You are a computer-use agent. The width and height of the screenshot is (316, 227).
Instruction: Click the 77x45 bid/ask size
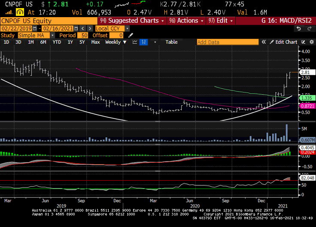click(x=234, y=4)
